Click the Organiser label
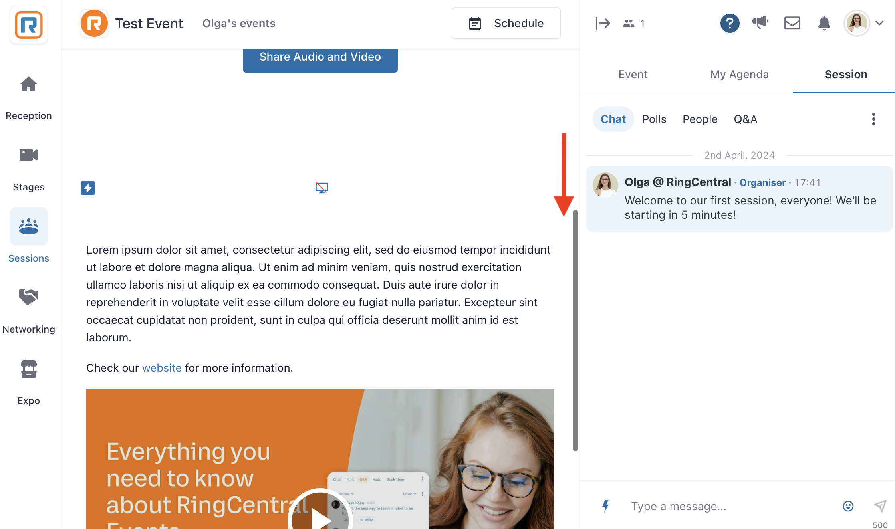The height and width of the screenshot is (529, 895). tap(762, 182)
